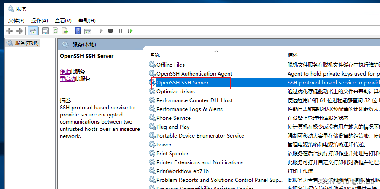Open the 文件(F) menu
Screen dimensions: 380x189
pyautogui.click(x=16, y=20)
